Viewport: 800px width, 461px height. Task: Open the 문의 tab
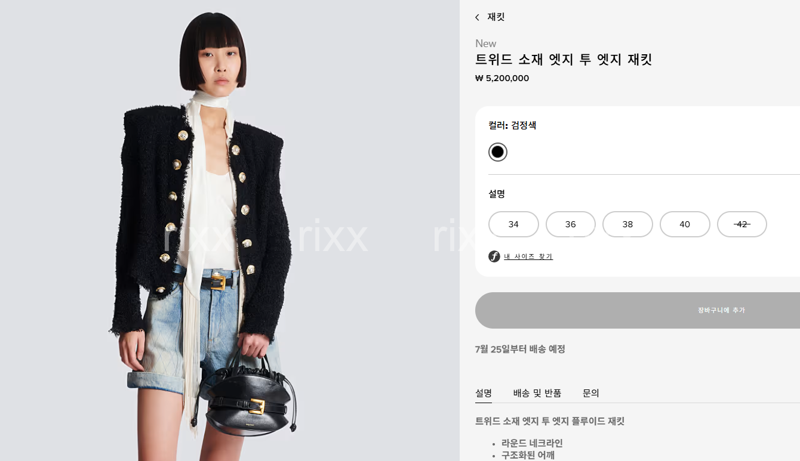click(591, 393)
